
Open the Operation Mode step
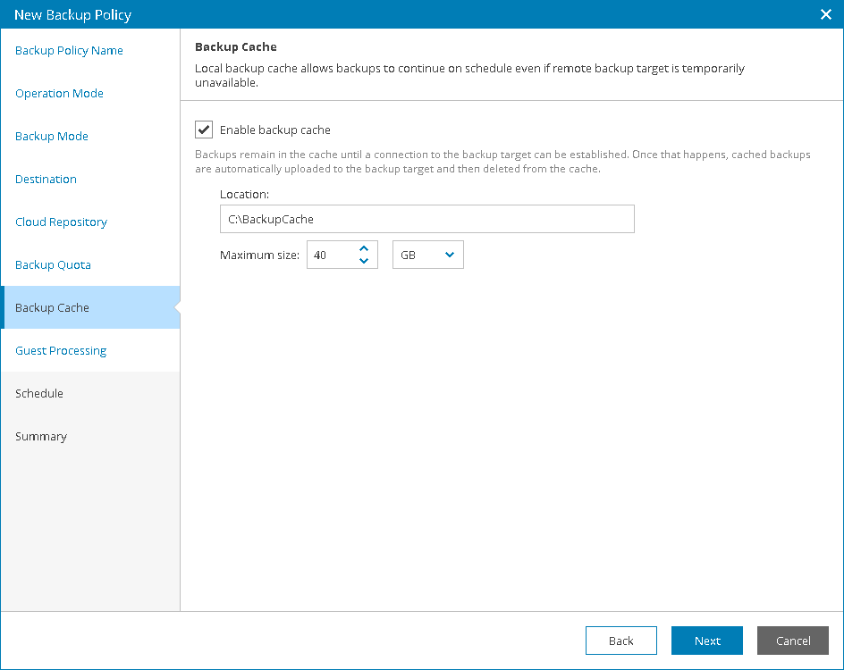point(59,94)
